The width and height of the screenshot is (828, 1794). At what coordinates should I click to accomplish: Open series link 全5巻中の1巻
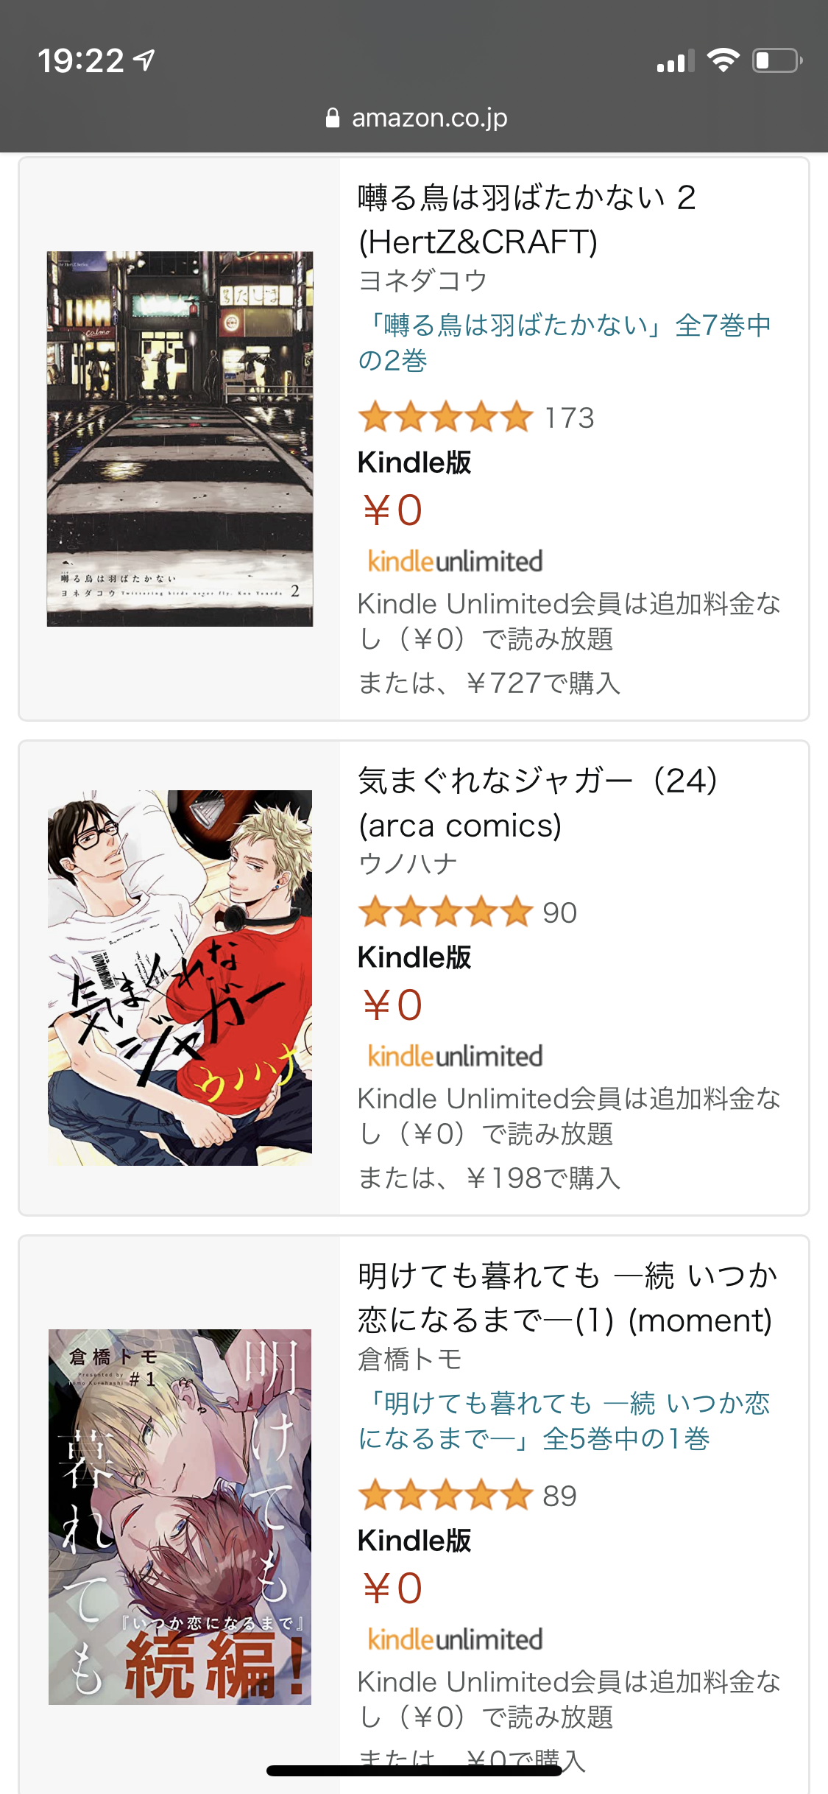[x=565, y=1421]
